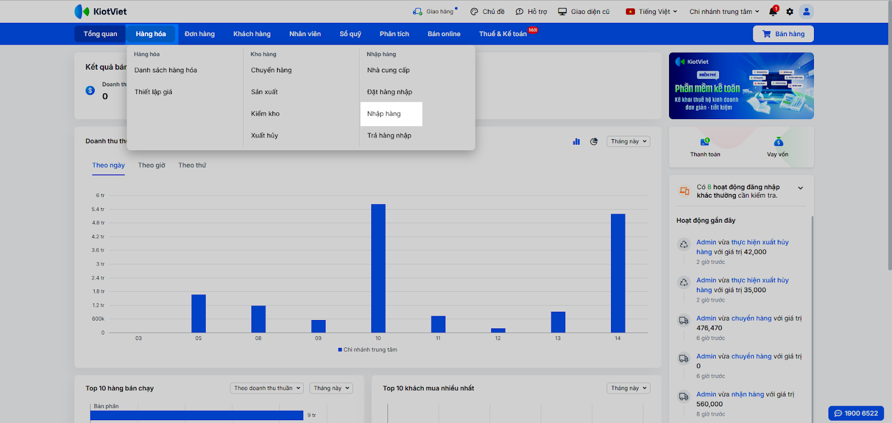
Task: Select Nhập hàng menu entry
Action: [x=391, y=114]
